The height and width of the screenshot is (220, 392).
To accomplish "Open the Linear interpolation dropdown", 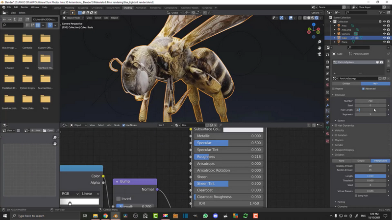I will coord(90,194).
